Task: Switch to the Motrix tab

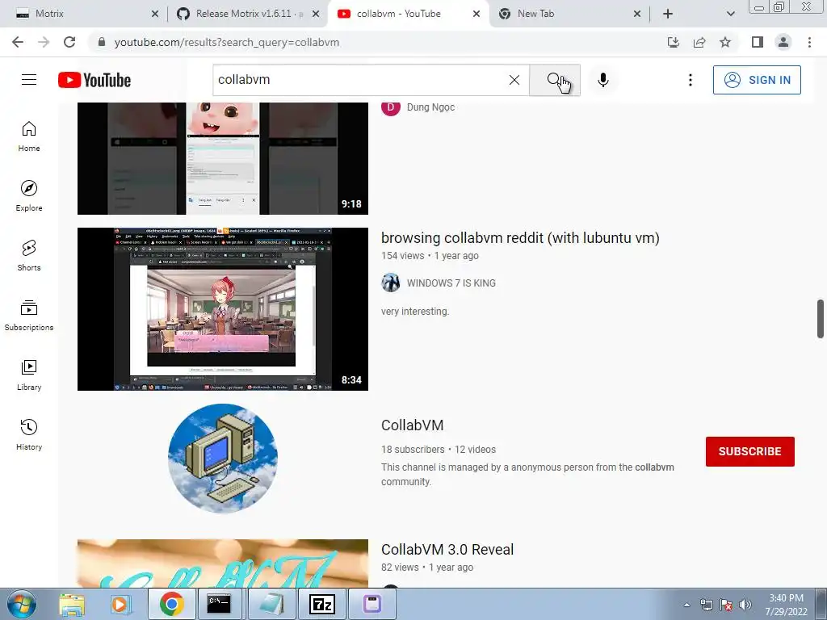Action: coord(84,14)
